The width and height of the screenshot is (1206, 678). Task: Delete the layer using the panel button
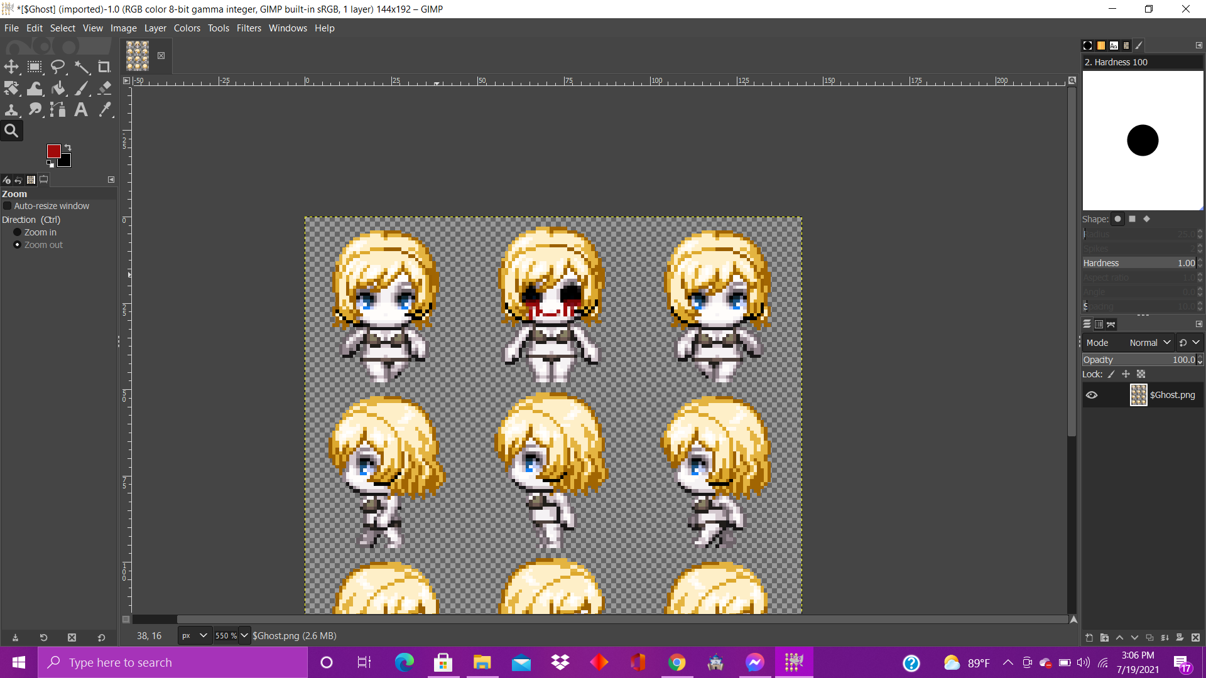point(1195,638)
